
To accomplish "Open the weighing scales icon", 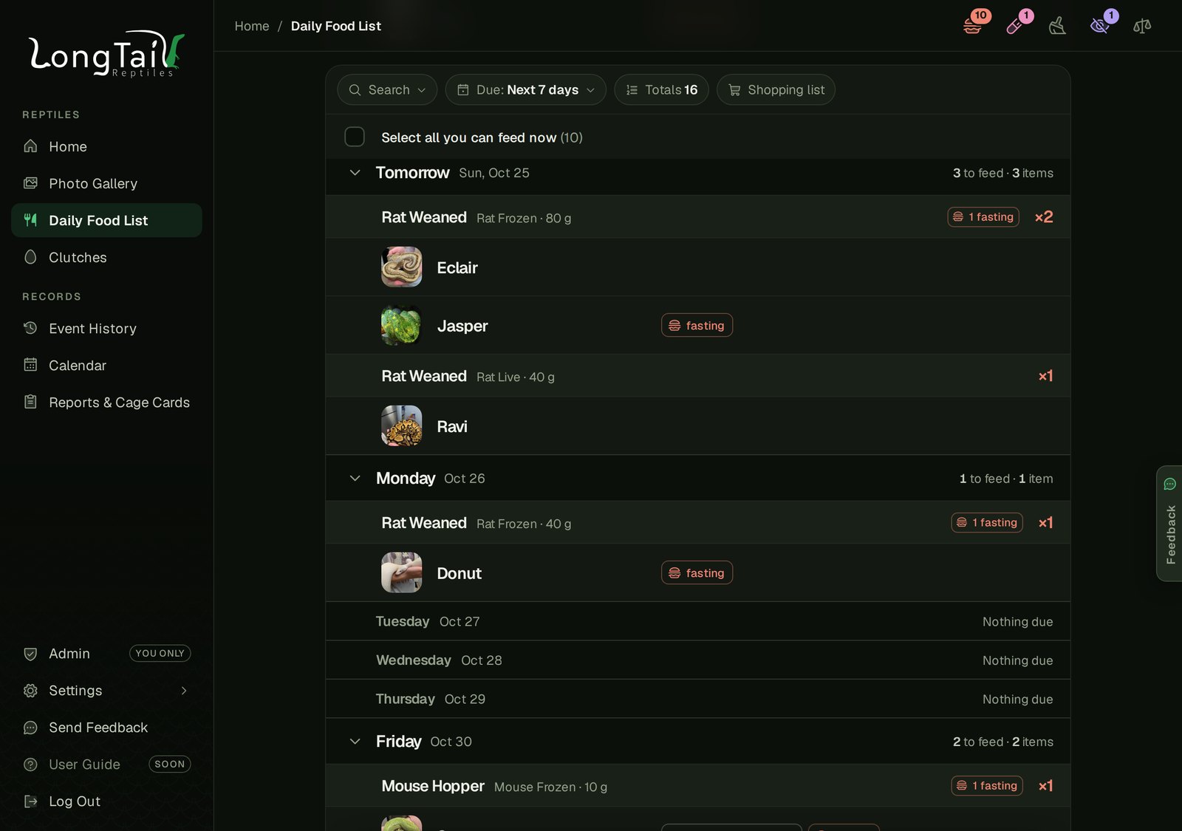I will [1142, 26].
